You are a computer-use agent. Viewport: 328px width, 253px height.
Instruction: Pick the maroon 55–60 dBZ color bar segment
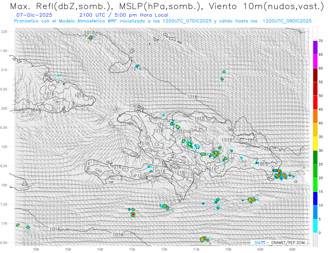315,75
